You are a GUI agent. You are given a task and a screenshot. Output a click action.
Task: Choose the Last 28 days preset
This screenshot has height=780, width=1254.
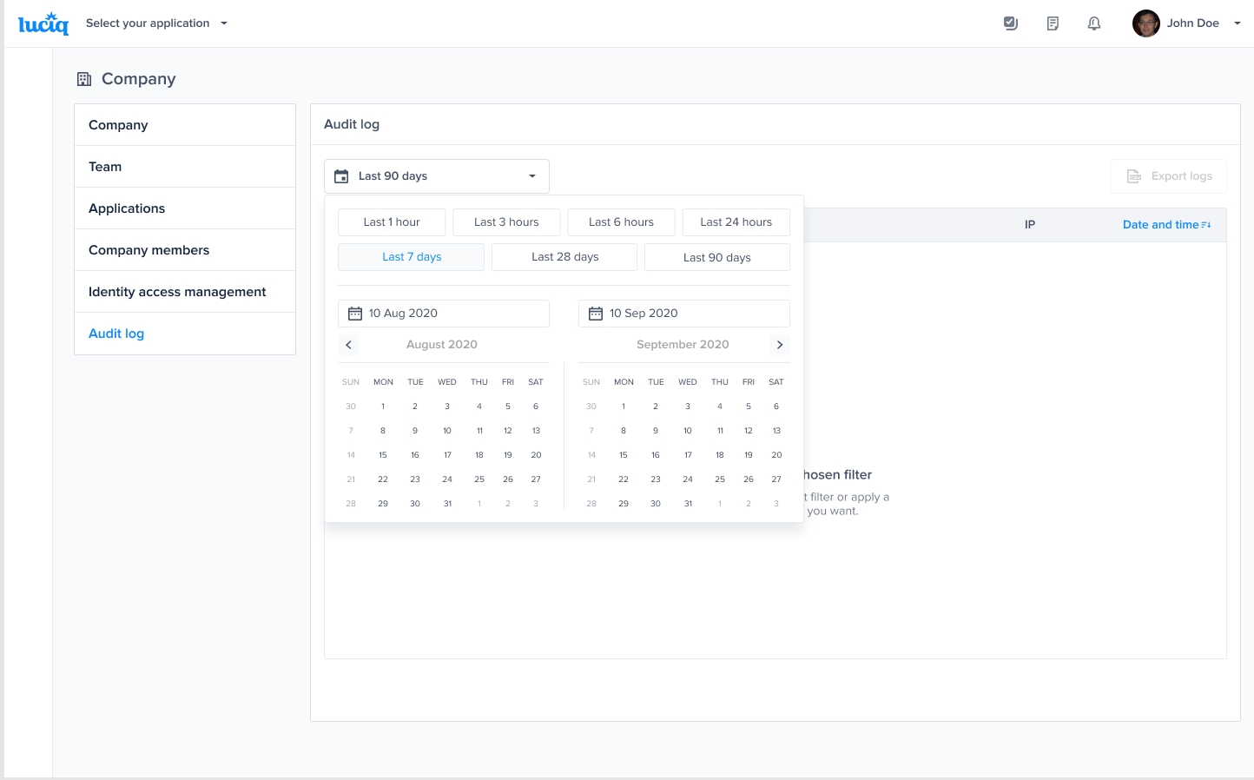tap(564, 257)
